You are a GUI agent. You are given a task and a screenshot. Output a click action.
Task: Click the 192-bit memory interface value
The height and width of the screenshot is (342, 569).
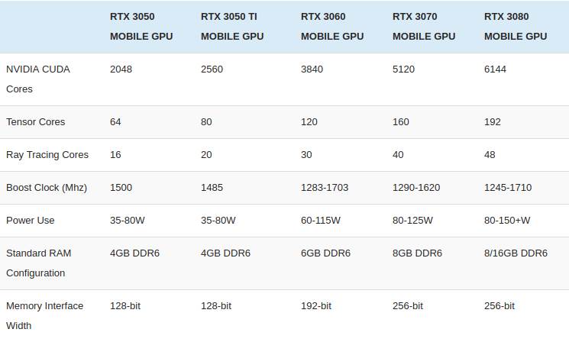tap(316, 306)
